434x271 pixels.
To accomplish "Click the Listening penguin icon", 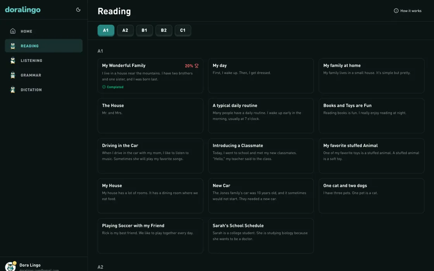I will [x=13, y=60].
